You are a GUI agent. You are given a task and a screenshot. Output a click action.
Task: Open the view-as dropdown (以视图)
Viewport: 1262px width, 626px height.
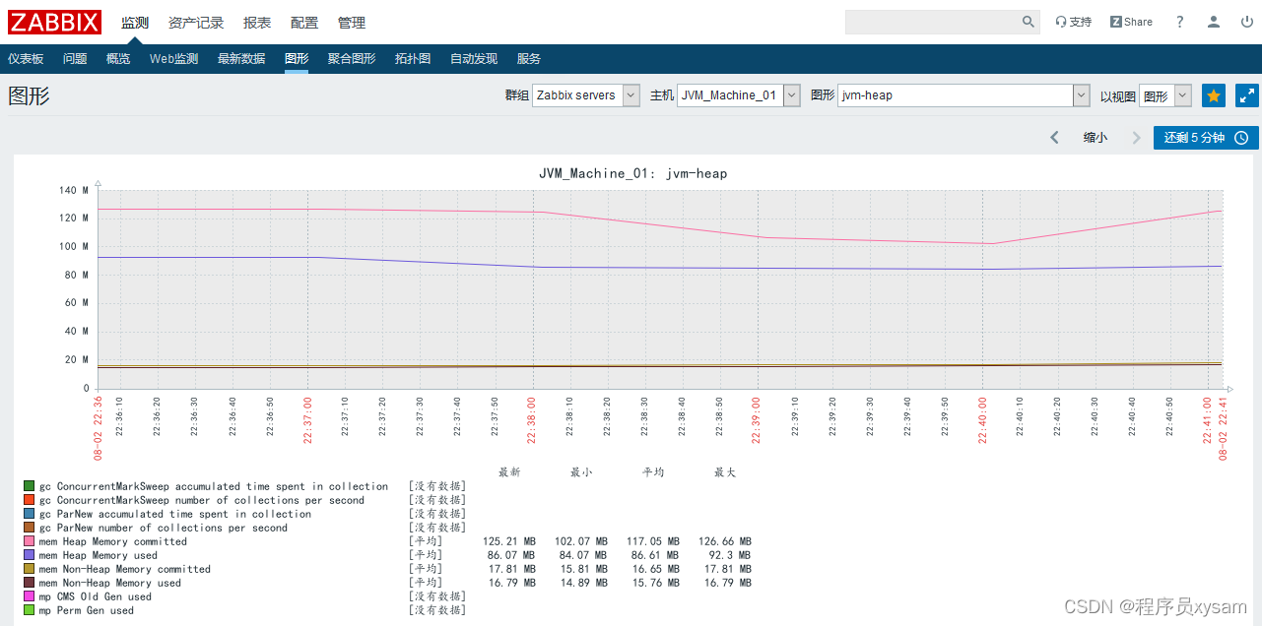point(1166,95)
